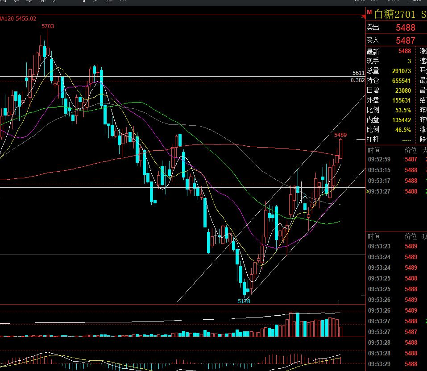Image resolution: width=427 pixels, height=371 pixels.
Task: Select the 09:53:23 trade row
Action: [396, 246]
